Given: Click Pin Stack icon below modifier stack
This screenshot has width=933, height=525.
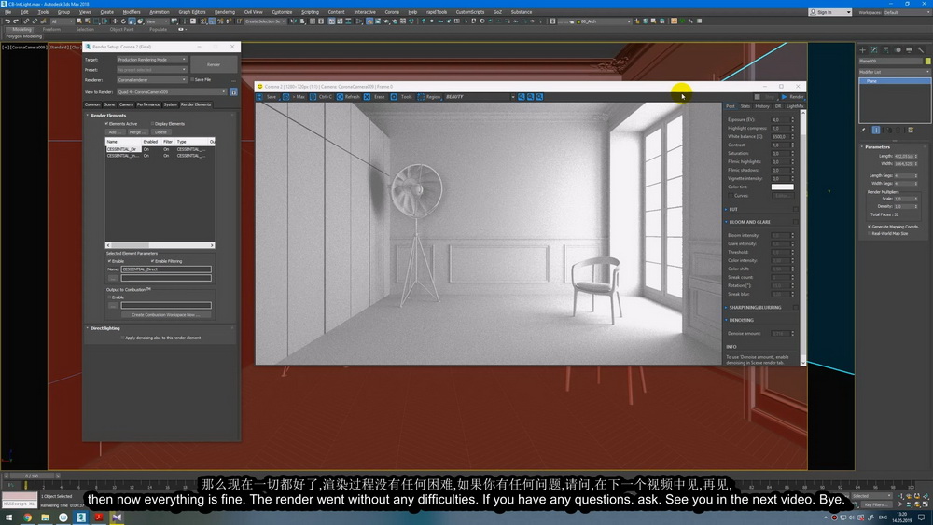Looking at the screenshot, I should point(864,131).
